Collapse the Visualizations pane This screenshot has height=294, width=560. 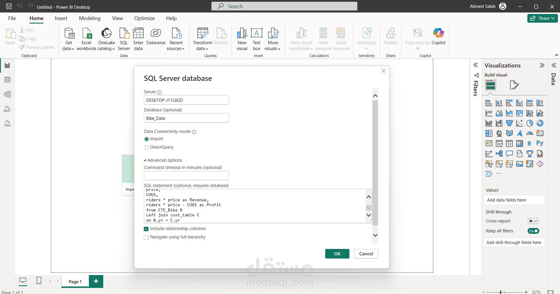(542, 65)
